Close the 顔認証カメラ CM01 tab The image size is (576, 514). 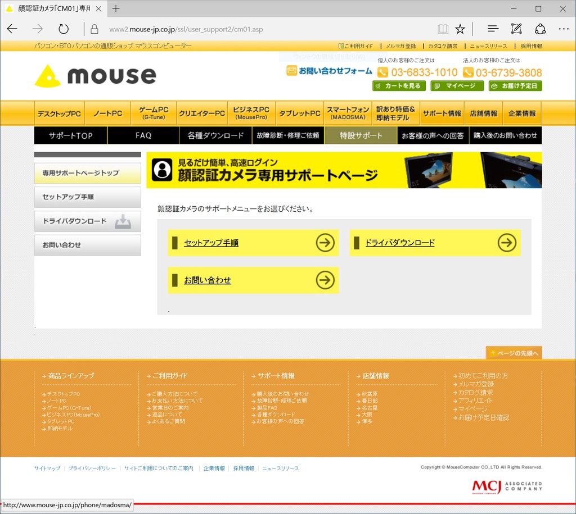(98, 8)
